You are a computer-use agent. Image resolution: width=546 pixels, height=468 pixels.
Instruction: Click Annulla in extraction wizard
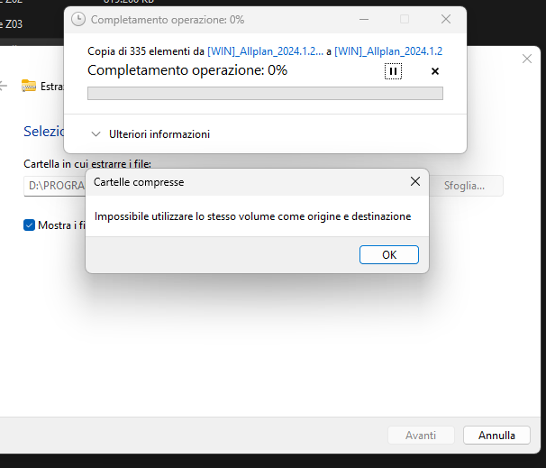tap(496, 436)
